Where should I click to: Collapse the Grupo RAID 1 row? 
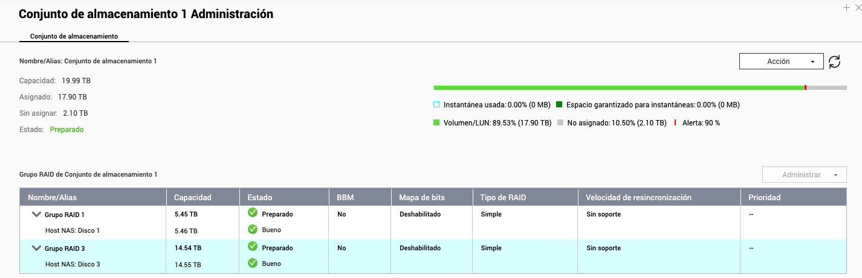click(x=36, y=214)
